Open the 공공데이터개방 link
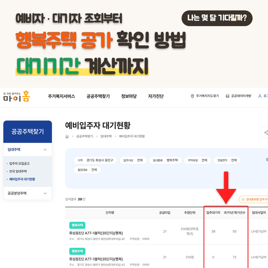 point(241,96)
